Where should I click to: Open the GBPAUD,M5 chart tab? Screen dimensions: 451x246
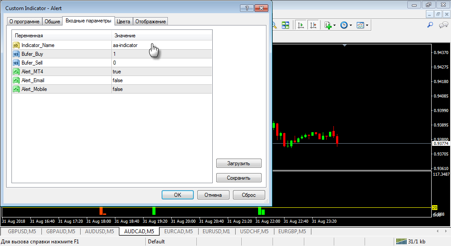click(x=61, y=232)
